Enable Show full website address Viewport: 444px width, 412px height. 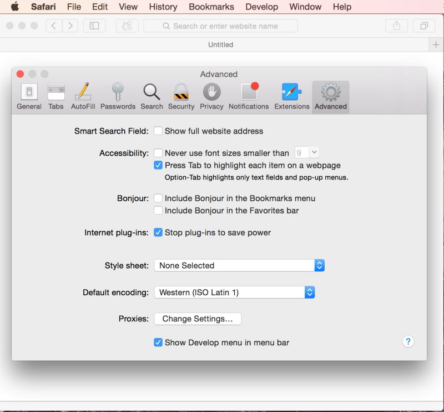click(158, 131)
